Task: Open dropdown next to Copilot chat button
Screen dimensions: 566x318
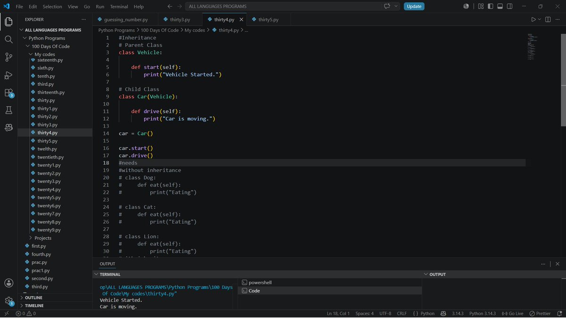Action: click(x=396, y=7)
